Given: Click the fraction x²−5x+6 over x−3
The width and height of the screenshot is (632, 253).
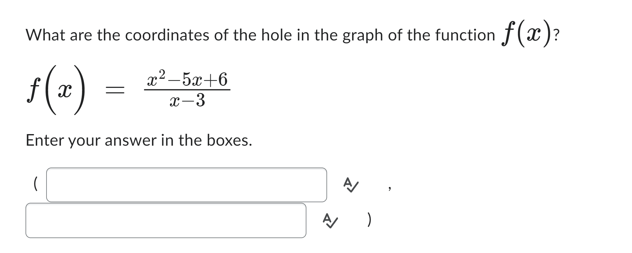Looking at the screenshot, I should click(187, 88).
